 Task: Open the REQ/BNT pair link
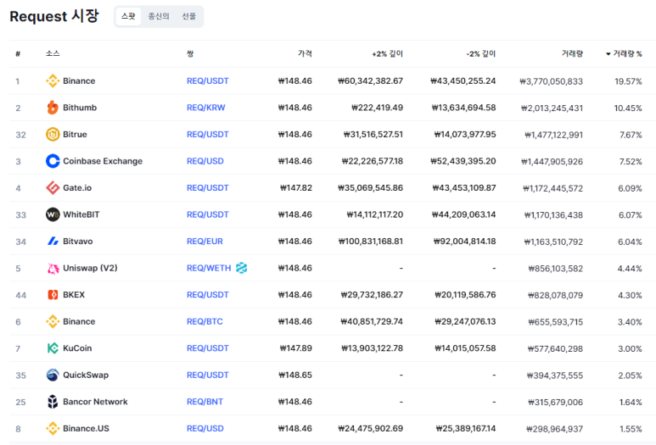coord(205,402)
